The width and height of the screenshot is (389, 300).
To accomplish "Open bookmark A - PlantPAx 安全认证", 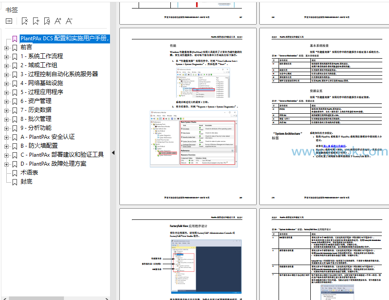I will pyautogui.click(x=47, y=137).
